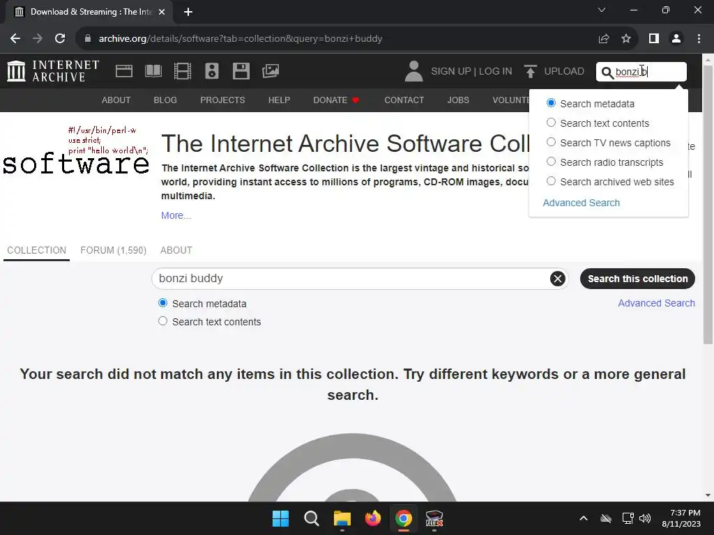Image resolution: width=714 pixels, height=535 pixels.
Task: Click the user avatar icon
Action: [x=413, y=72]
